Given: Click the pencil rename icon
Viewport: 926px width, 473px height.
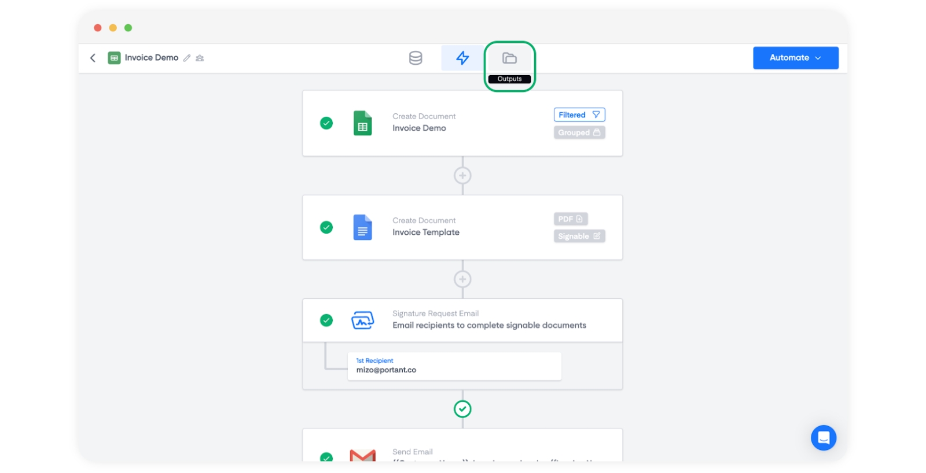Looking at the screenshot, I should point(187,58).
